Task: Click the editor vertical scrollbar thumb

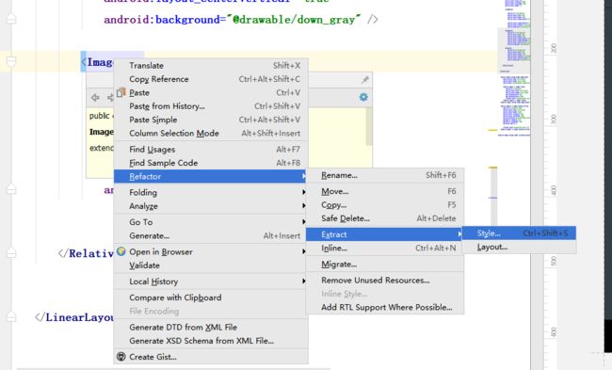Action: [493, 197]
